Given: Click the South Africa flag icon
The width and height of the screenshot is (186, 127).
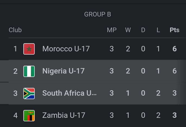Looking at the screenshot, I should click(29, 93).
